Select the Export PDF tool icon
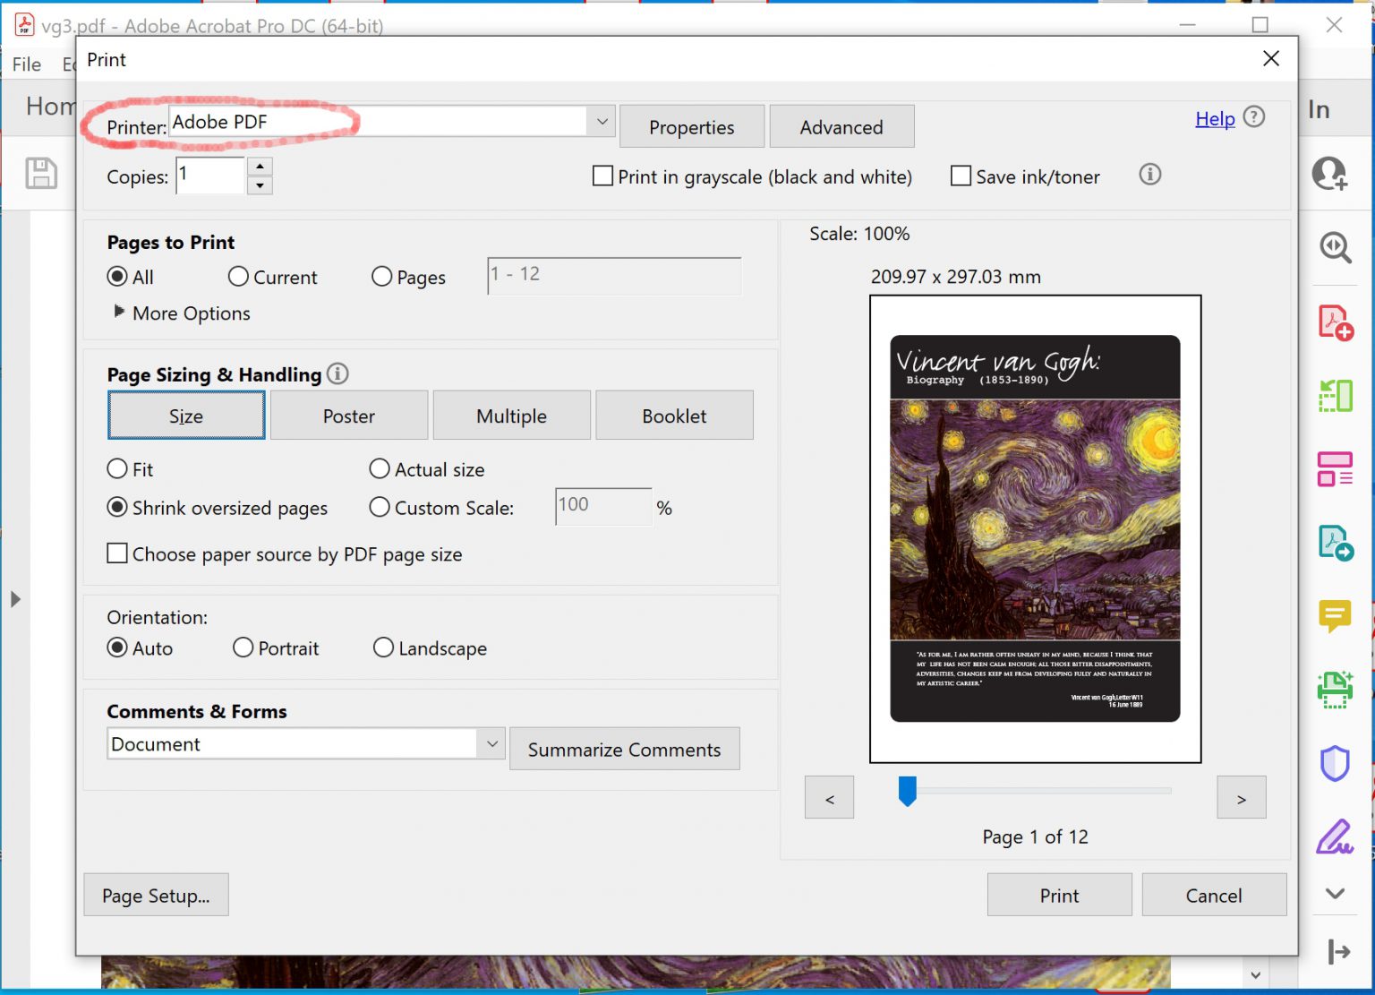 (1335, 543)
